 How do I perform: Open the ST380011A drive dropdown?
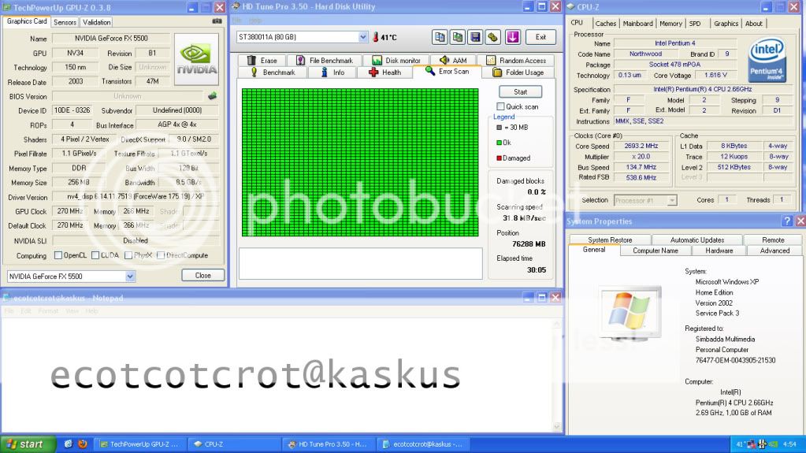(x=363, y=37)
